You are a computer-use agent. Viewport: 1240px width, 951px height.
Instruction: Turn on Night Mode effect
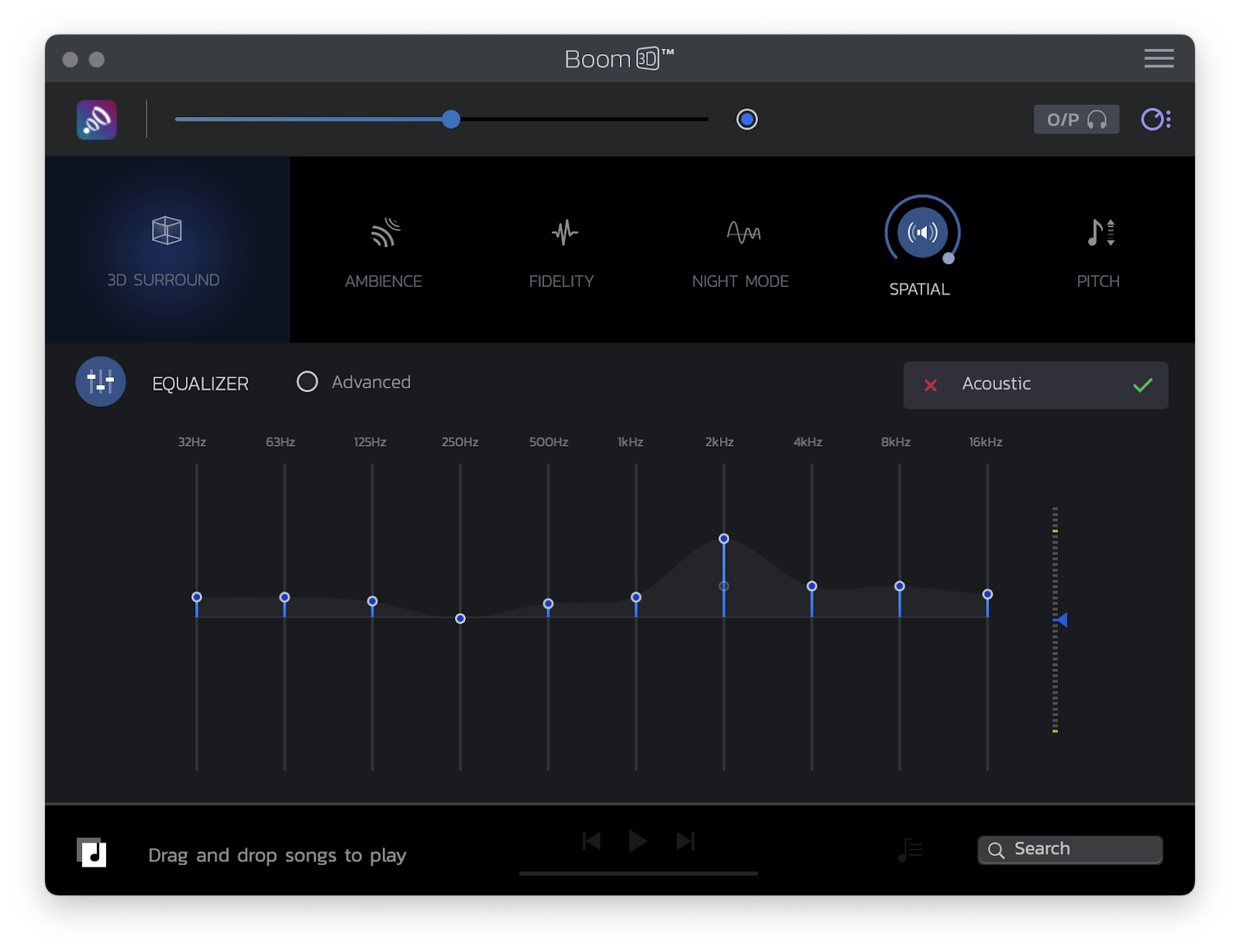click(x=742, y=233)
